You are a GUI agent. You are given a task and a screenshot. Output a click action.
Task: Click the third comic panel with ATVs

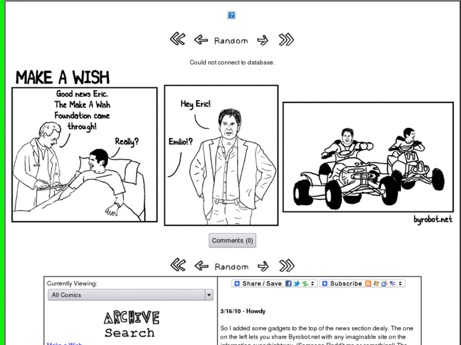pos(368,157)
